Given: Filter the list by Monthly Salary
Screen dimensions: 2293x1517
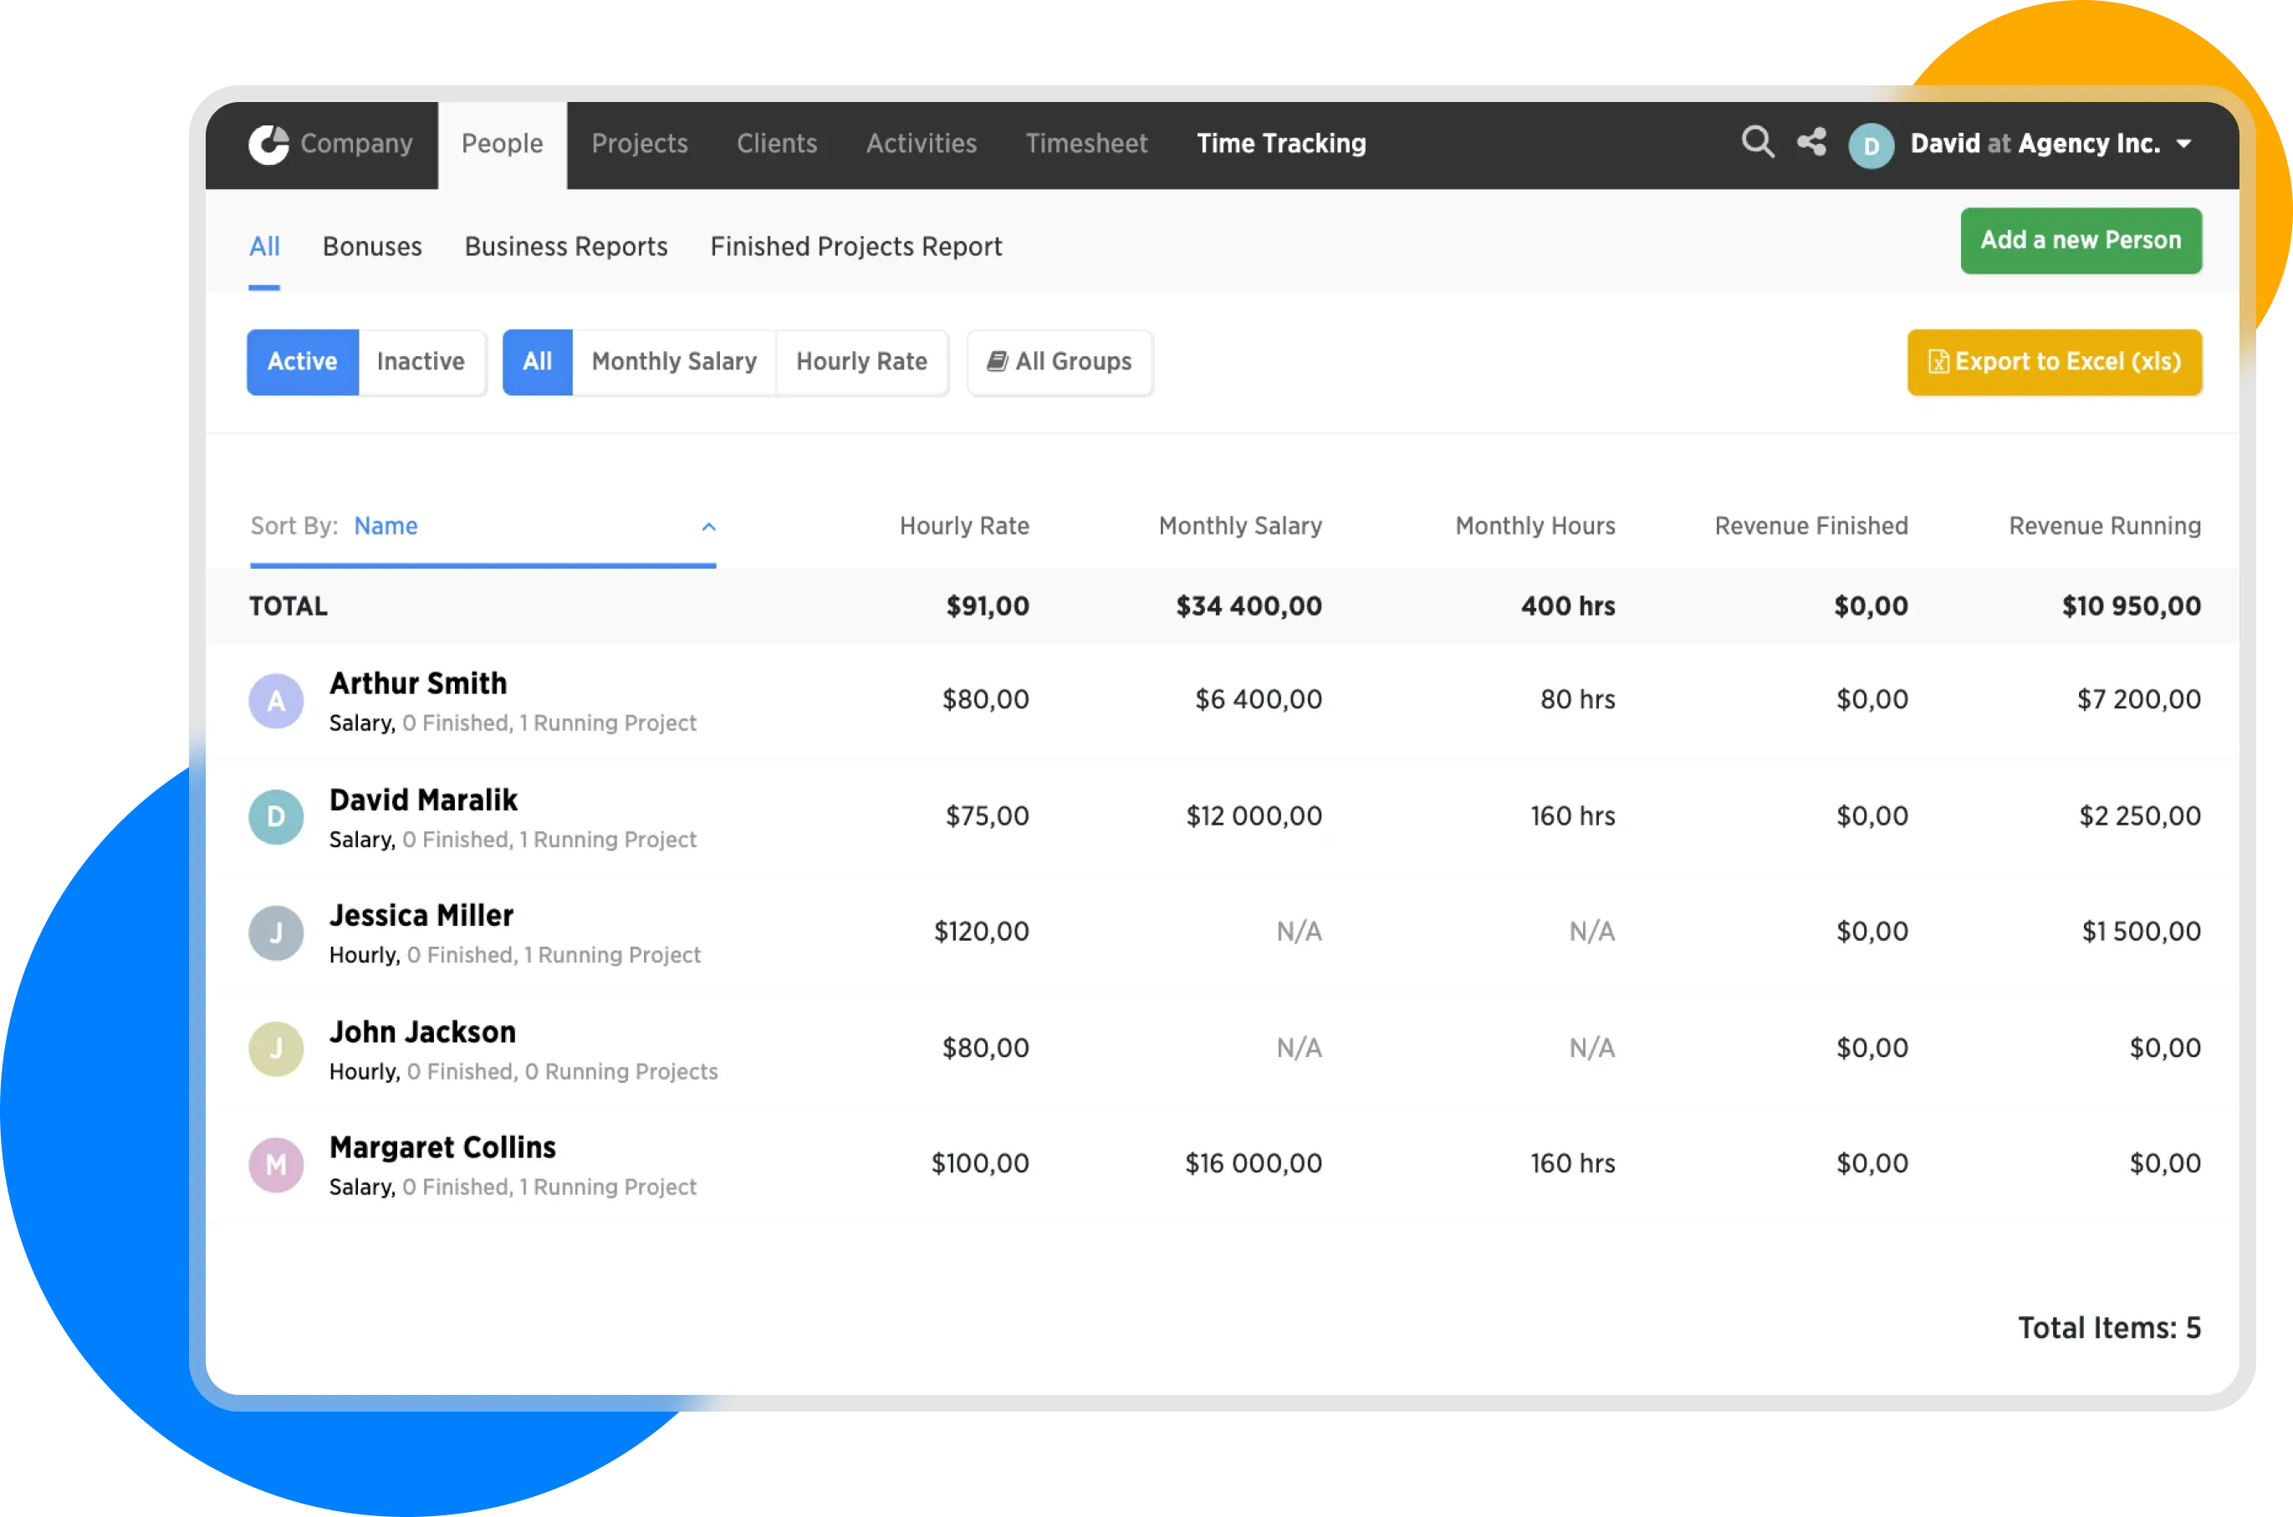Looking at the screenshot, I should coord(673,362).
